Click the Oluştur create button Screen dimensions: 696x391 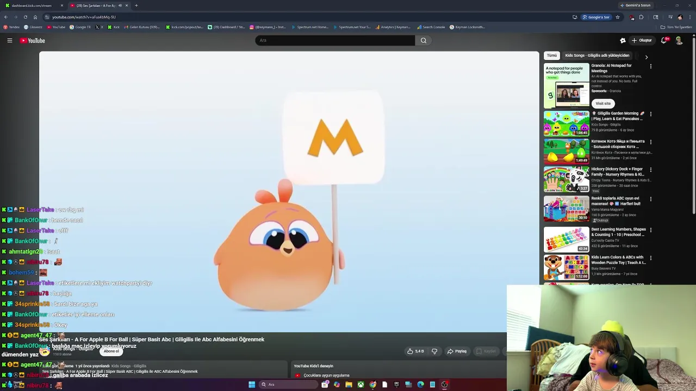pyautogui.click(x=642, y=40)
